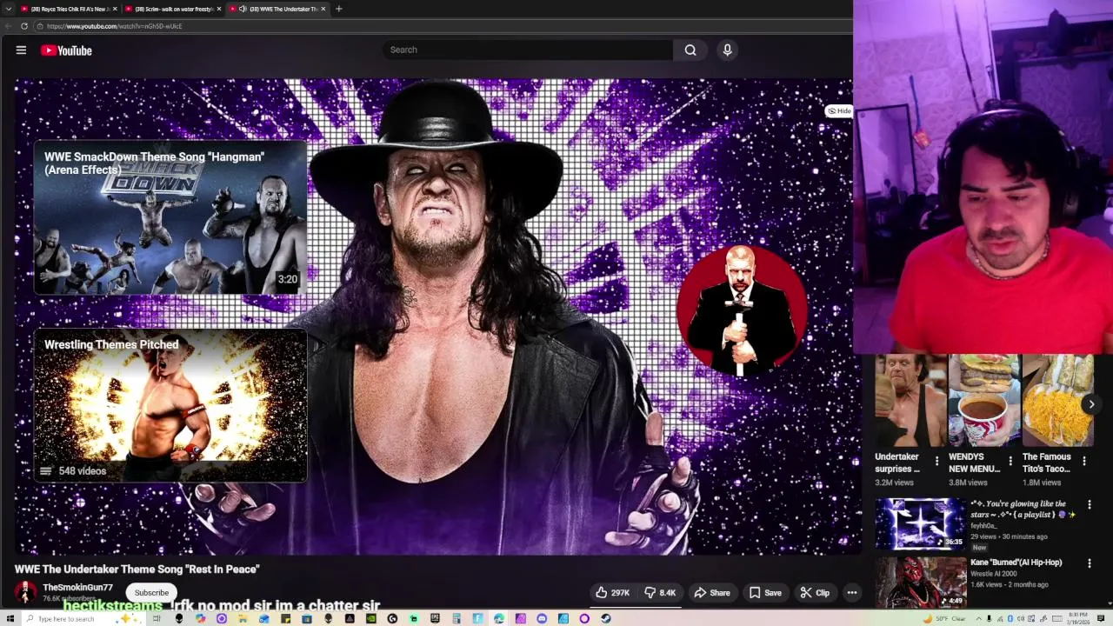Open Kane "Burned"(AI Hip-Hop) title link
Viewport: 1113px width, 626px height.
[1016, 563]
